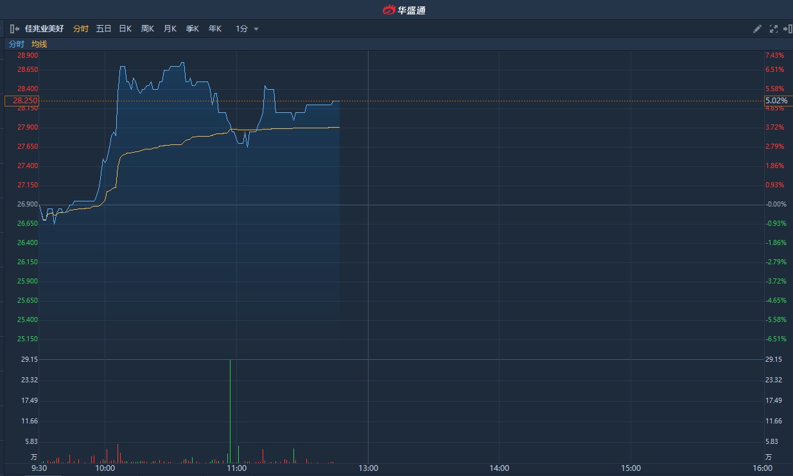This screenshot has height=476, width=793.
Task: Toggle the blue 分时 line legend
Action: [x=17, y=44]
